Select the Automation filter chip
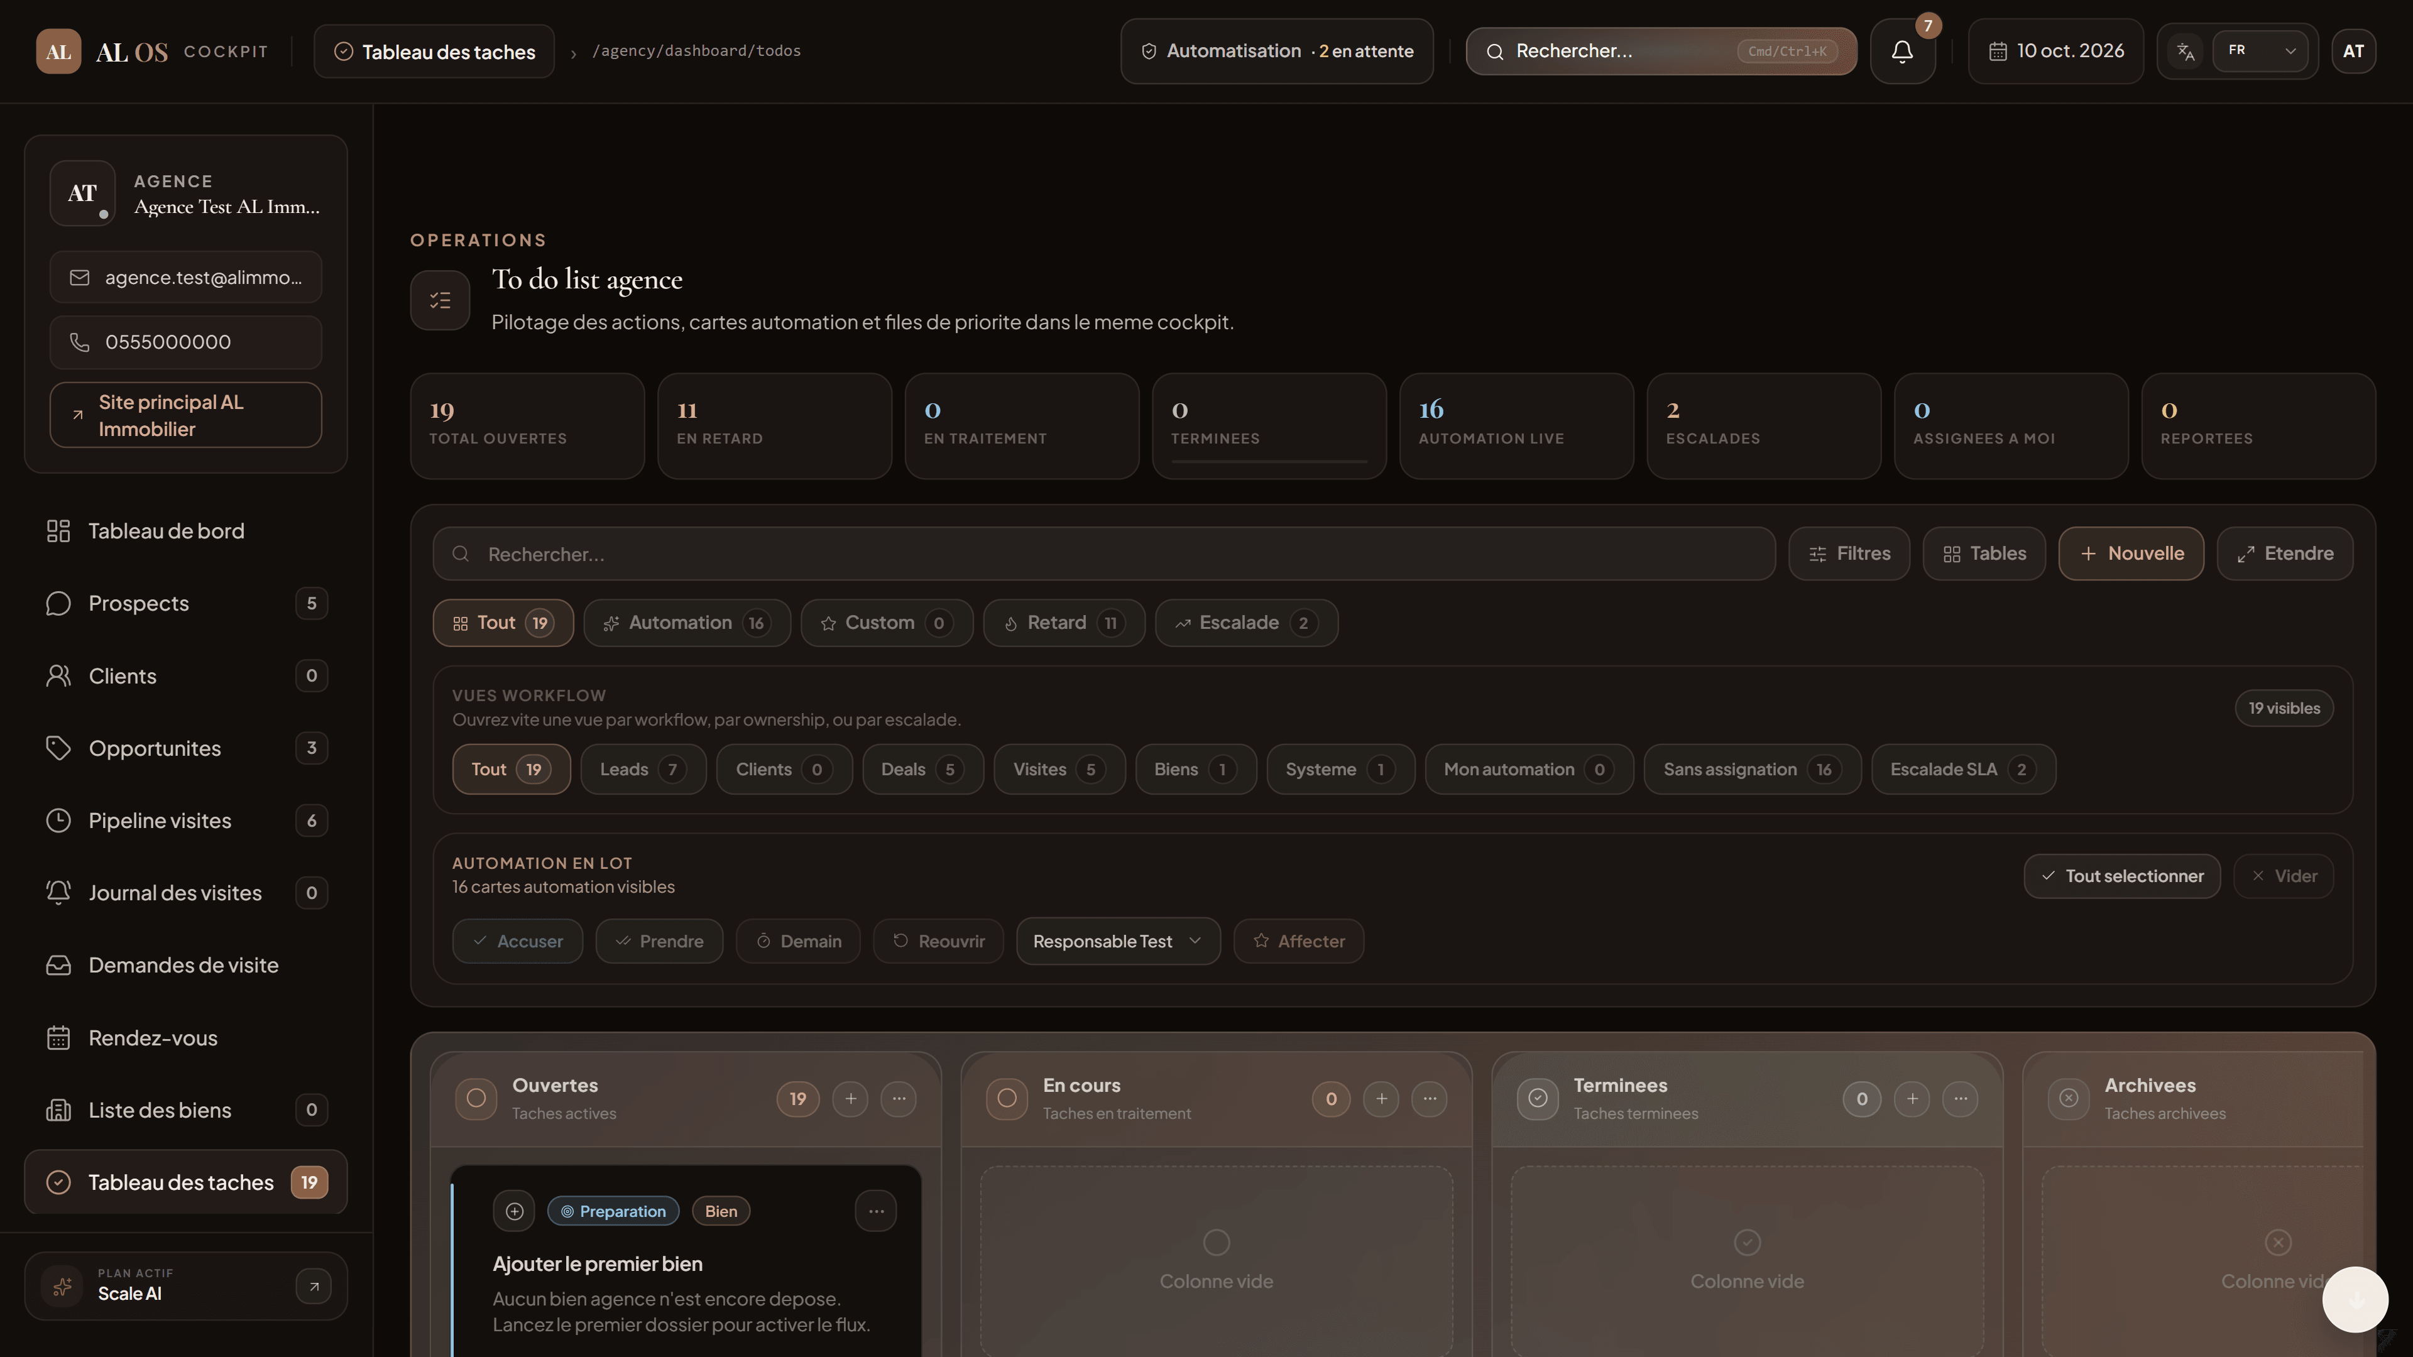 [687, 623]
